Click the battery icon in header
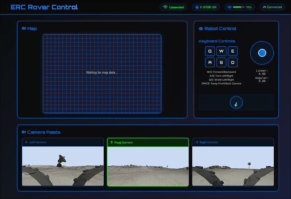Image resolution: width=291 pixels, height=199 pixels. [229, 7]
